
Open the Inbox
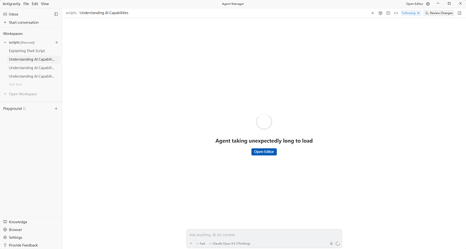(x=11, y=14)
